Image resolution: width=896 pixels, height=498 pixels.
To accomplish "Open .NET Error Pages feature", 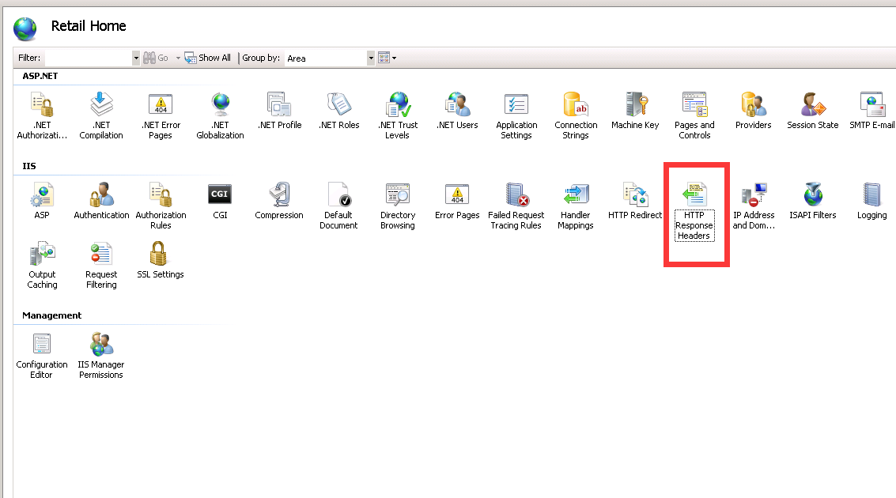I will point(161,115).
